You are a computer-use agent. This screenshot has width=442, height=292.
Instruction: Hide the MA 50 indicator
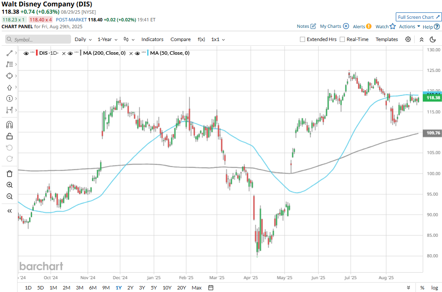click(x=137, y=53)
